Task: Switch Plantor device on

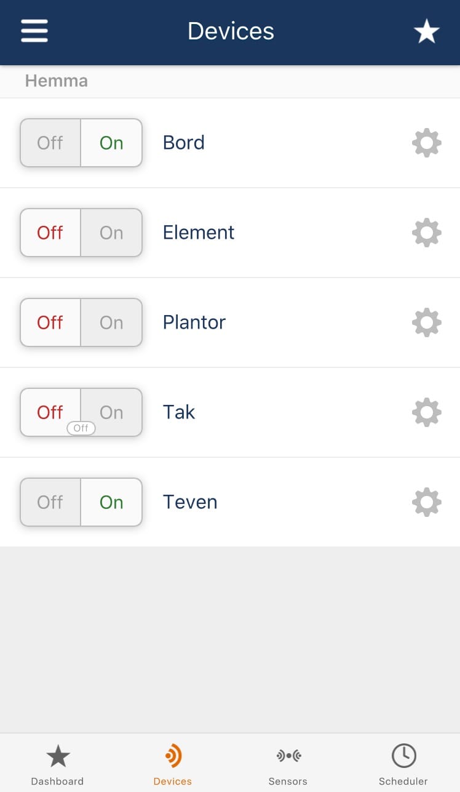Action: (111, 322)
